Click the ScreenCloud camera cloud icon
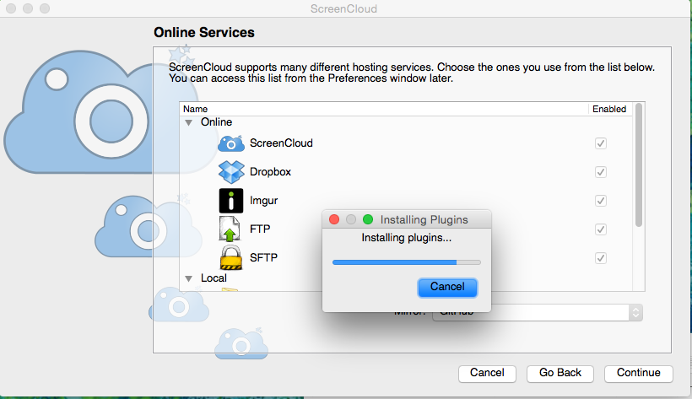The width and height of the screenshot is (692, 399). (x=231, y=143)
